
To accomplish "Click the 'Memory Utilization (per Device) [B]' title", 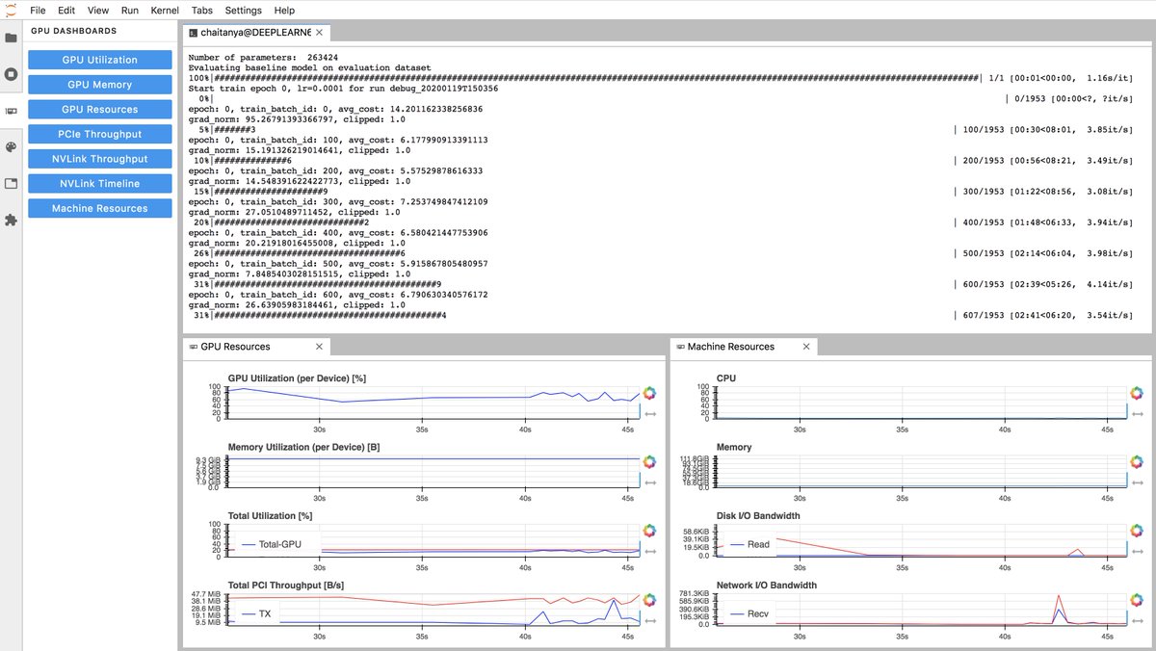I will 305,447.
